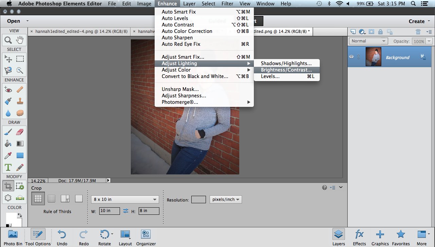Image resolution: width=435 pixels, height=247 pixels.
Task: Swap foreground and background colors
Action: pyautogui.click(x=19, y=215)
